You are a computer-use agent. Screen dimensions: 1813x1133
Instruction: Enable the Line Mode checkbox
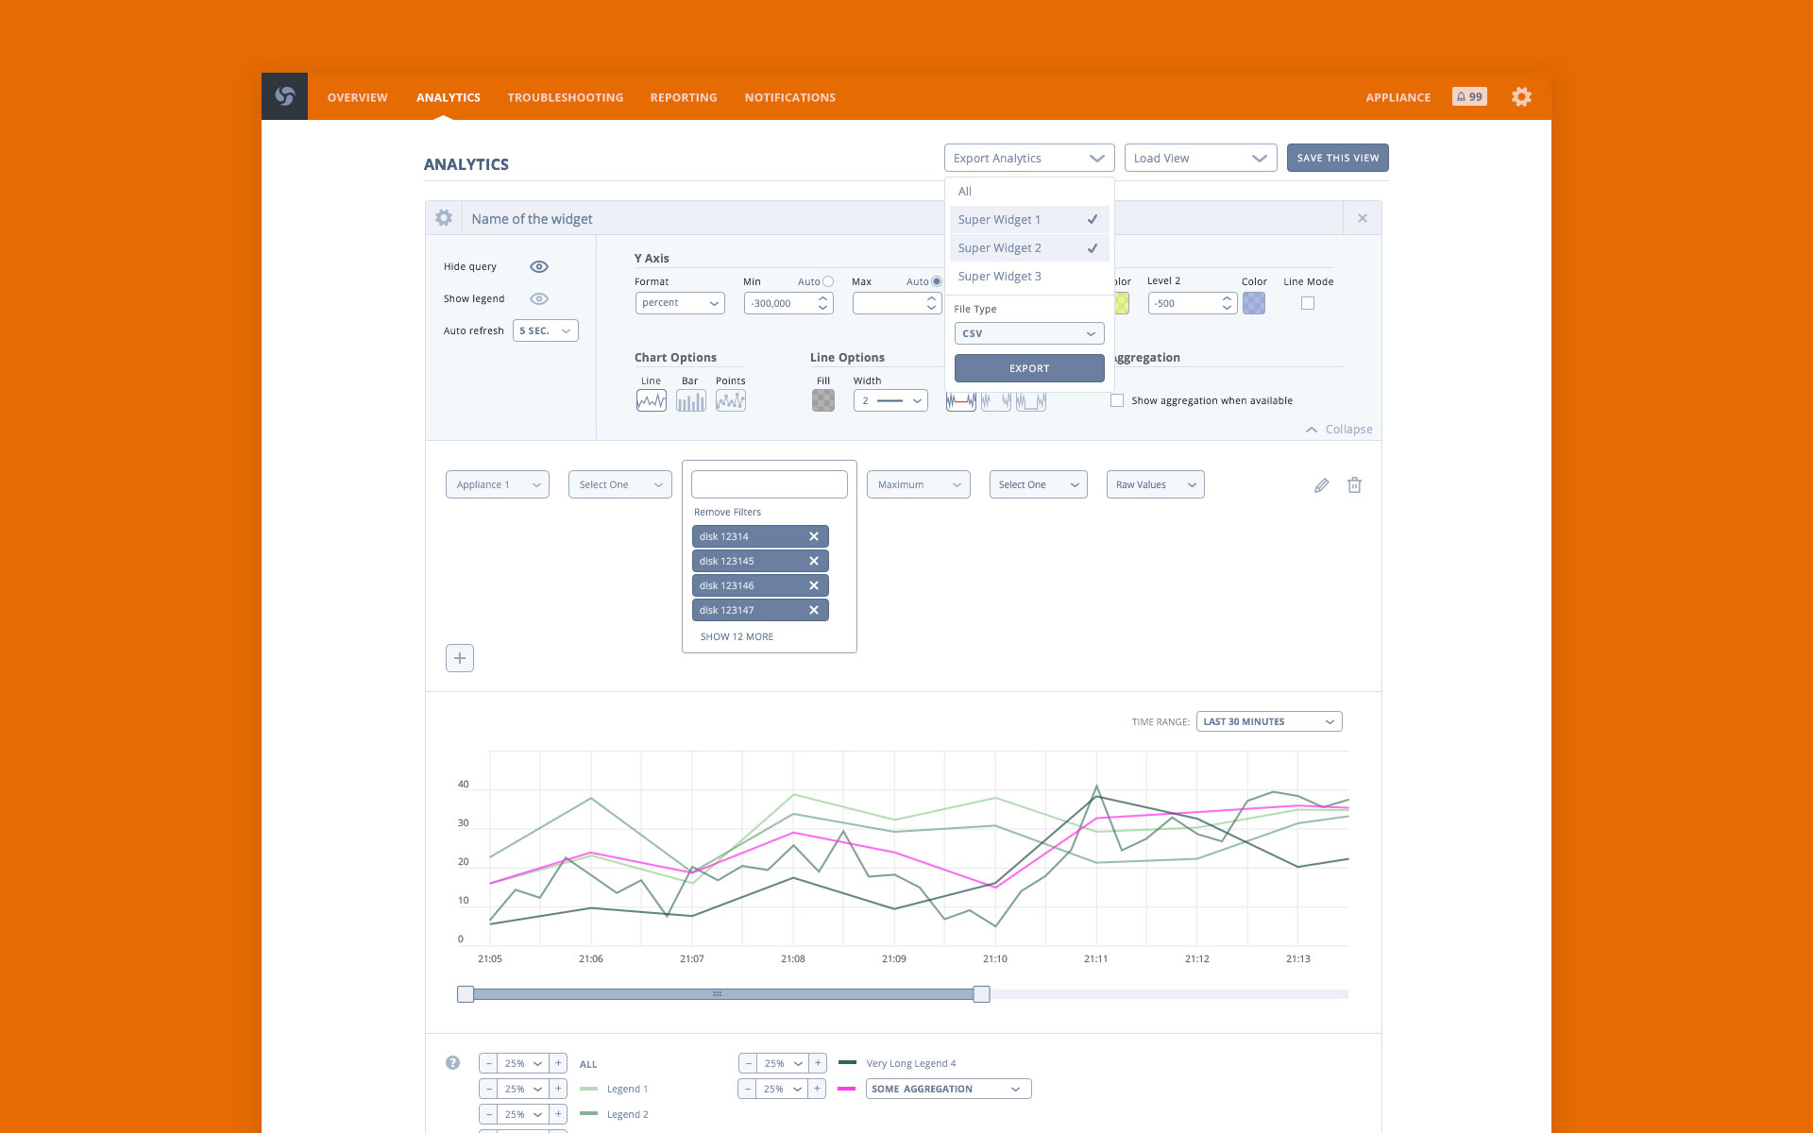[x=1307, y=303]
